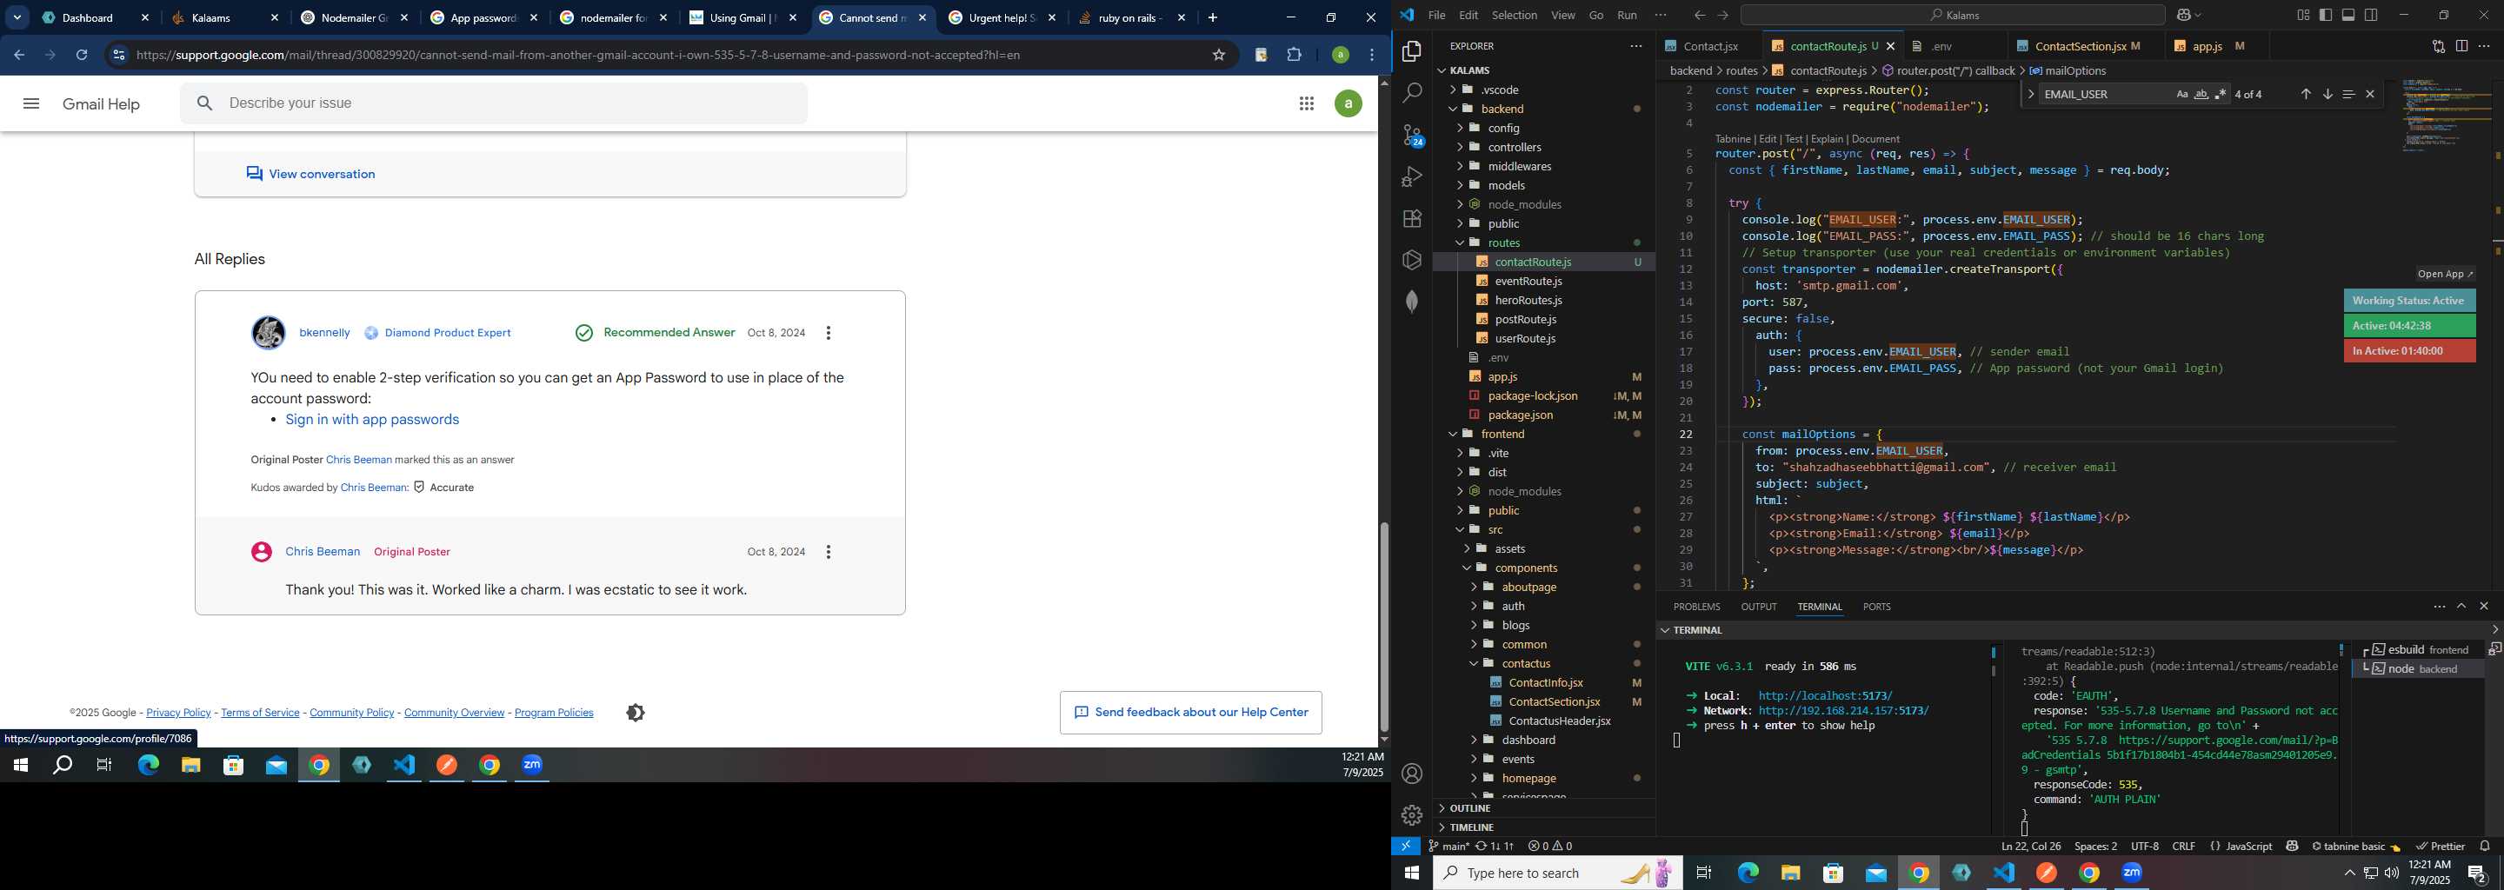Jump to previous match in find widget

pos(2306,94)
